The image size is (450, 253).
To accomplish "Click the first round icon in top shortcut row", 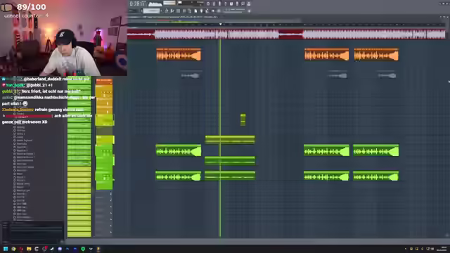I will point(208,4).
